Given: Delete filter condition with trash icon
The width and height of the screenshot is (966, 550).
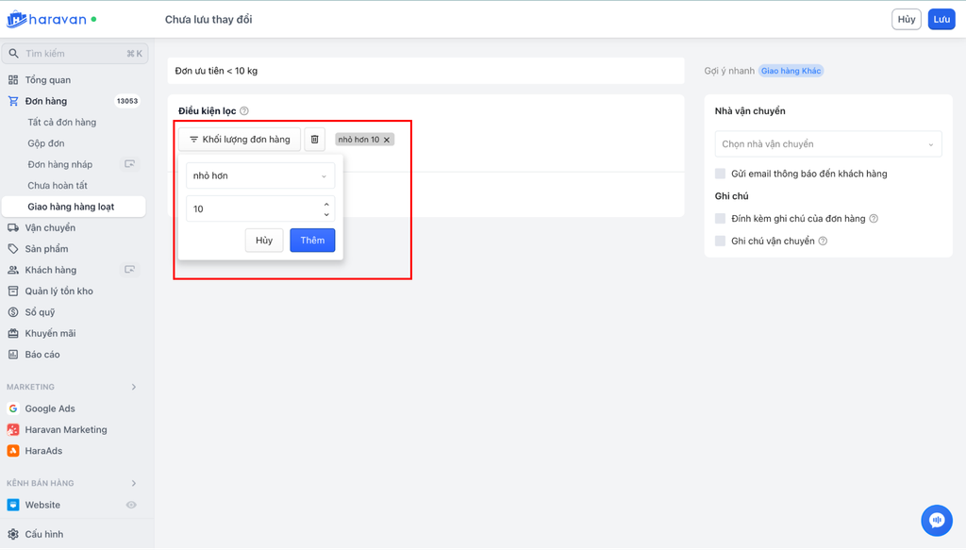Looking at the screenshot, I should [315, 140].
